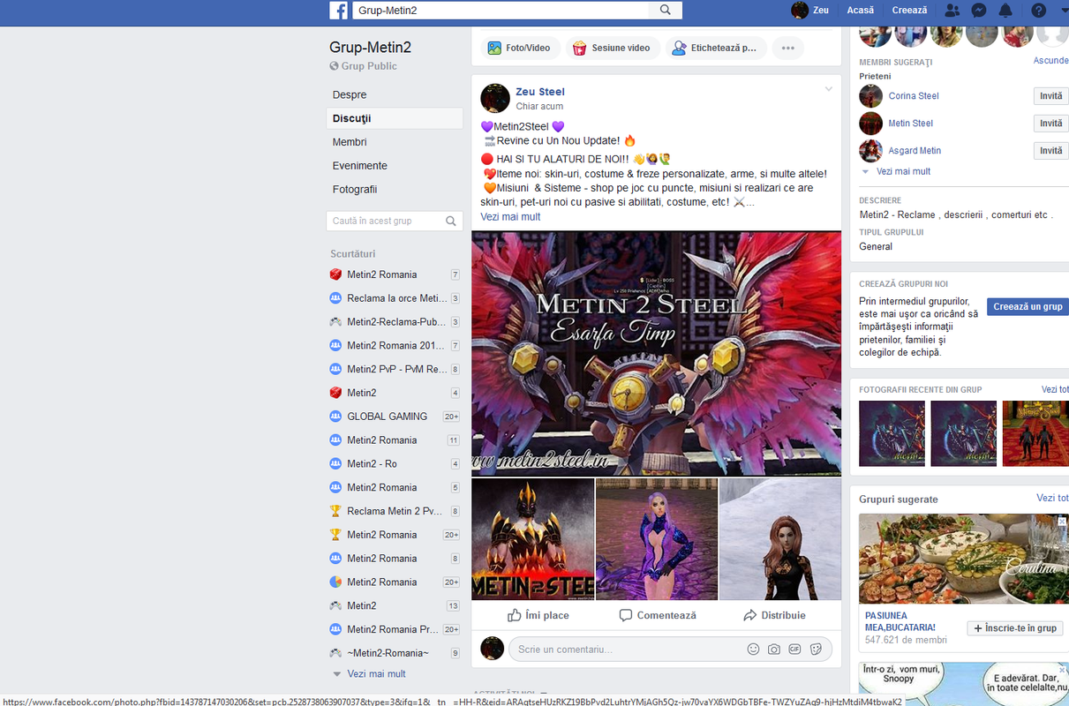Select the Discuții group section

click(x=395, y=118)
